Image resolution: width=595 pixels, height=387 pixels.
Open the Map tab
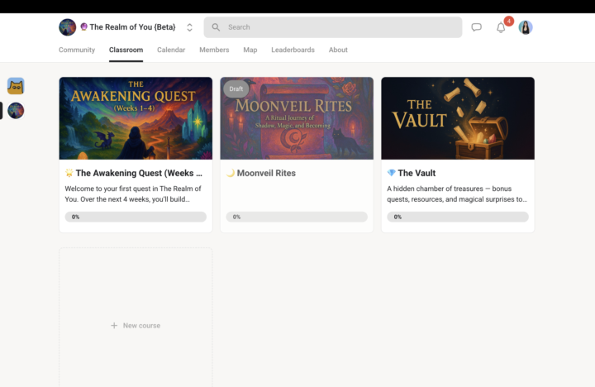coord(250,50)
